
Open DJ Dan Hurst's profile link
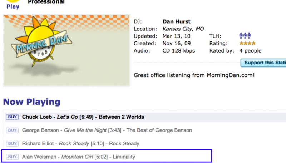(176, 22)
